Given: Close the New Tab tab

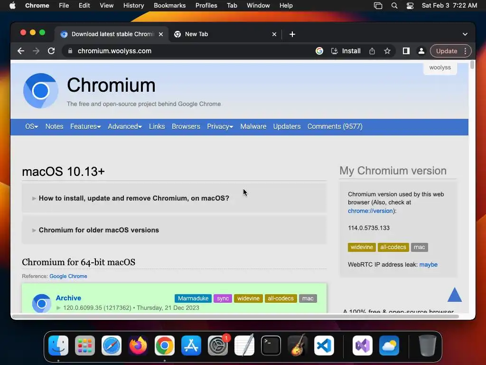Looking at the screenshot, I should tap(274, 34).
